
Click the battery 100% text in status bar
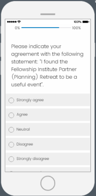click(78, 22)
